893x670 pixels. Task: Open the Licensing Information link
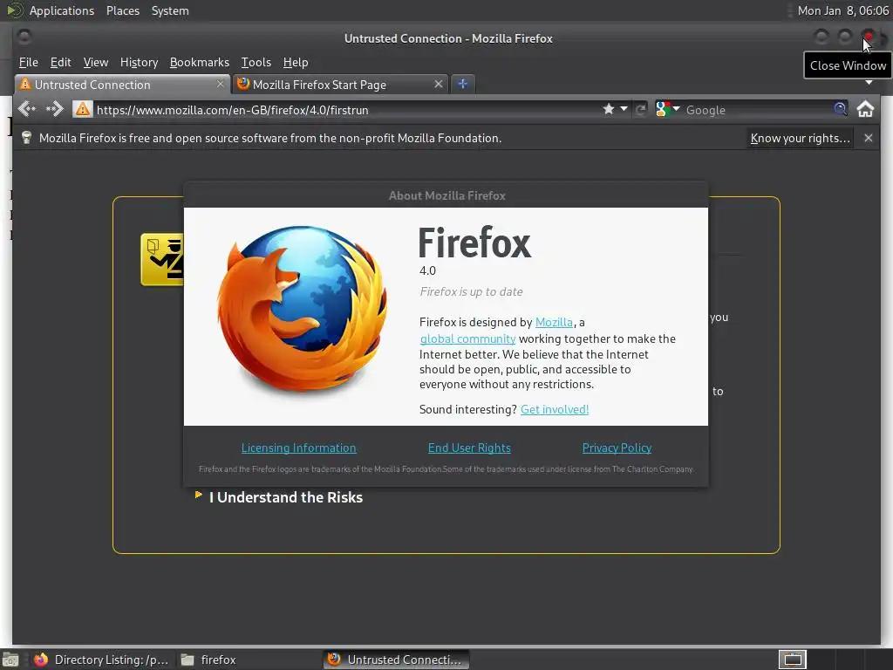pos(299,448)
